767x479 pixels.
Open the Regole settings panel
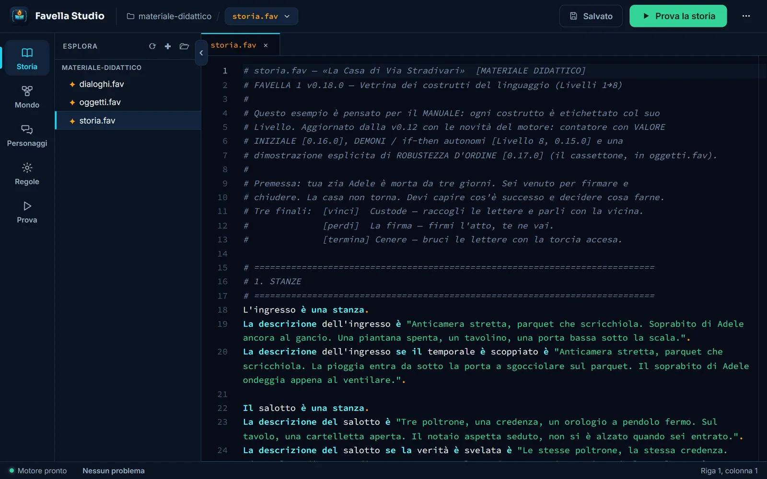click(x=27, y=173)
